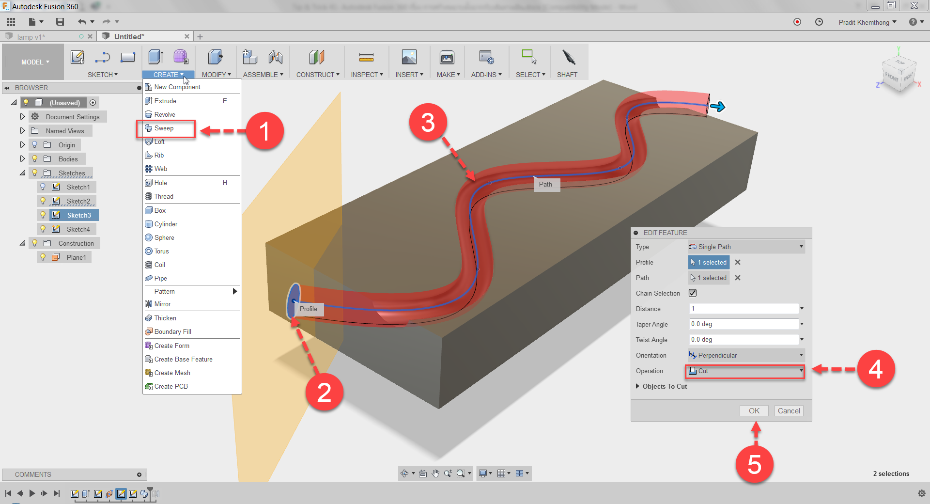
Task: Open the Pipe command
Action: pos(160,278)
